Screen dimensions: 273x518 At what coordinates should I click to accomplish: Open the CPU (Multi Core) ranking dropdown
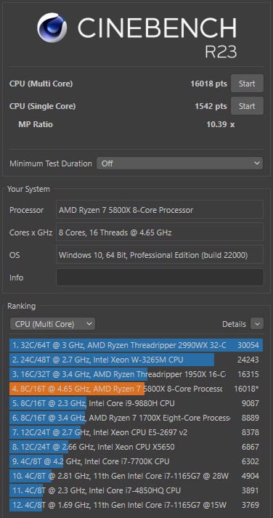[x=52, y=324]
